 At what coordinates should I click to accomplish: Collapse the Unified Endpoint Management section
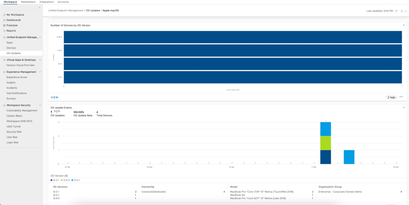(40, 37)
